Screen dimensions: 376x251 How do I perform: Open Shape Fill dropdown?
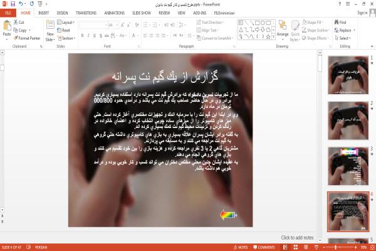click(313, 23)
